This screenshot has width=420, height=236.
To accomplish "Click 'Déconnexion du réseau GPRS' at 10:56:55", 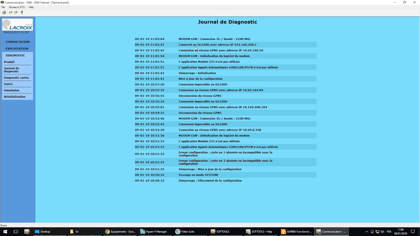I will (200, 96).
